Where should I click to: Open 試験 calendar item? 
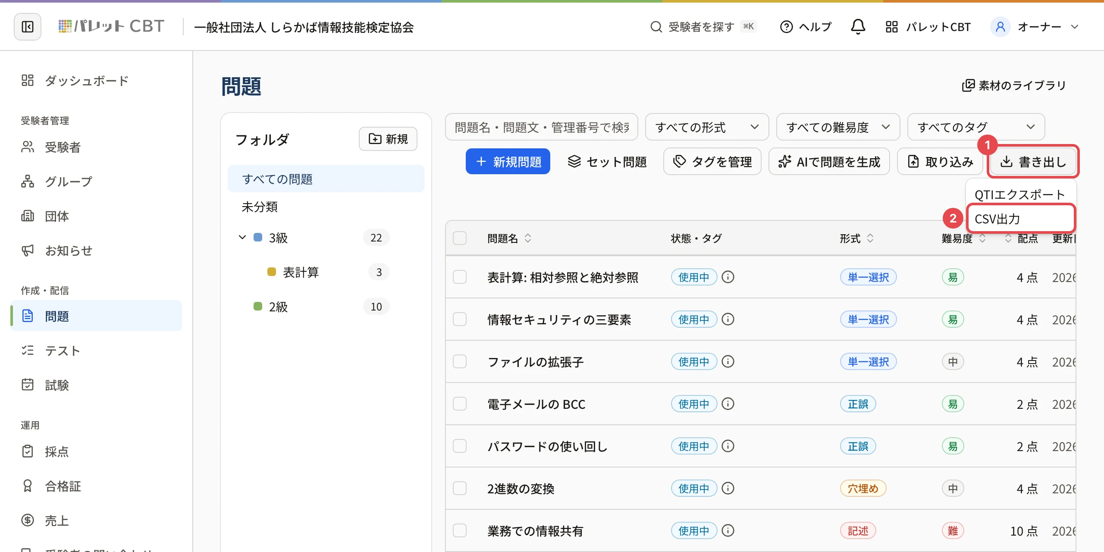[x=96, y=385]
